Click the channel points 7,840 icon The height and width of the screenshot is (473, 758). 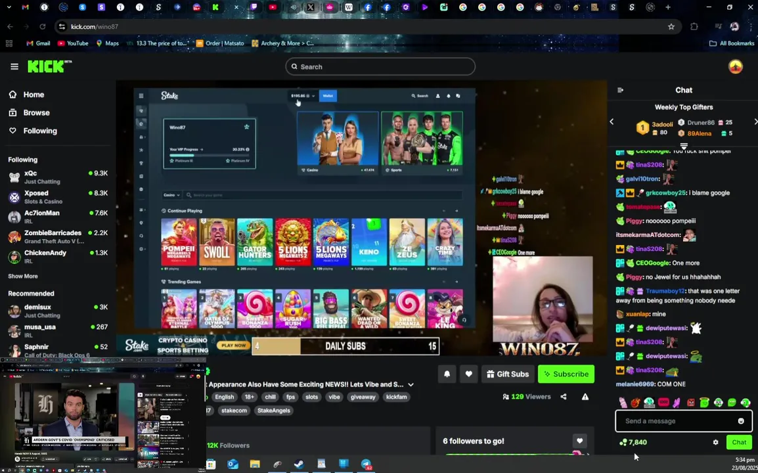tap(623, 442)
